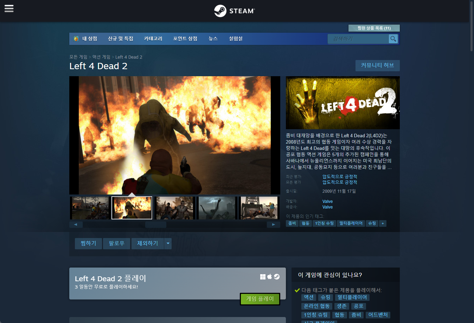Click the 온라인 협동 tag
This screenshot has height=323, width=474.
[317, 306]
